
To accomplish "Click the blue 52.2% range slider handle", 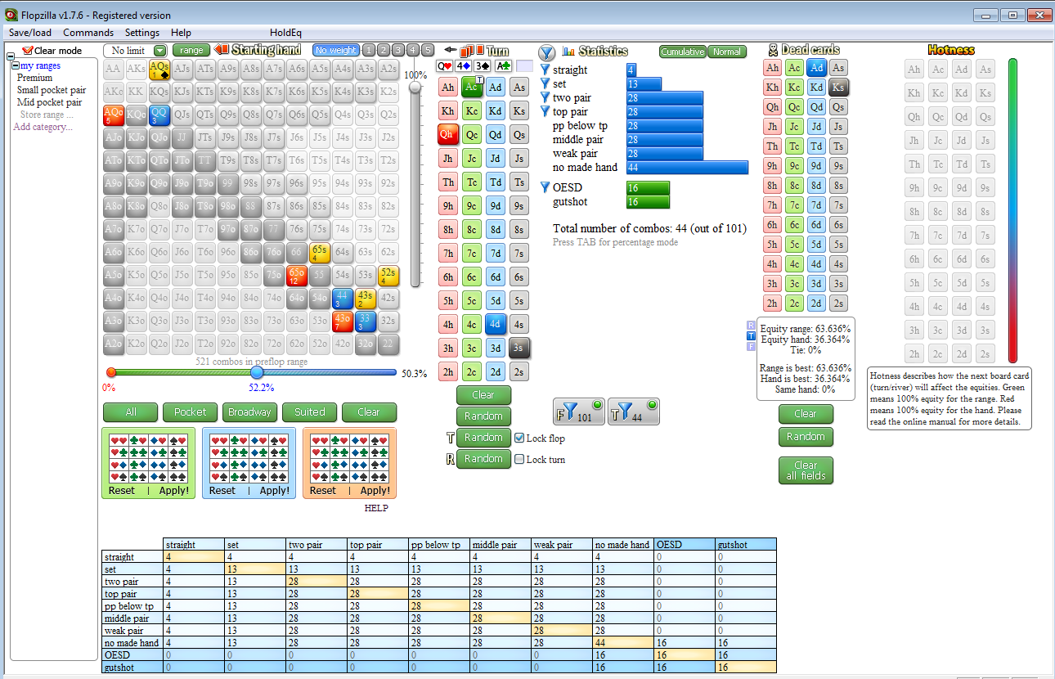I will pos(257,373).
